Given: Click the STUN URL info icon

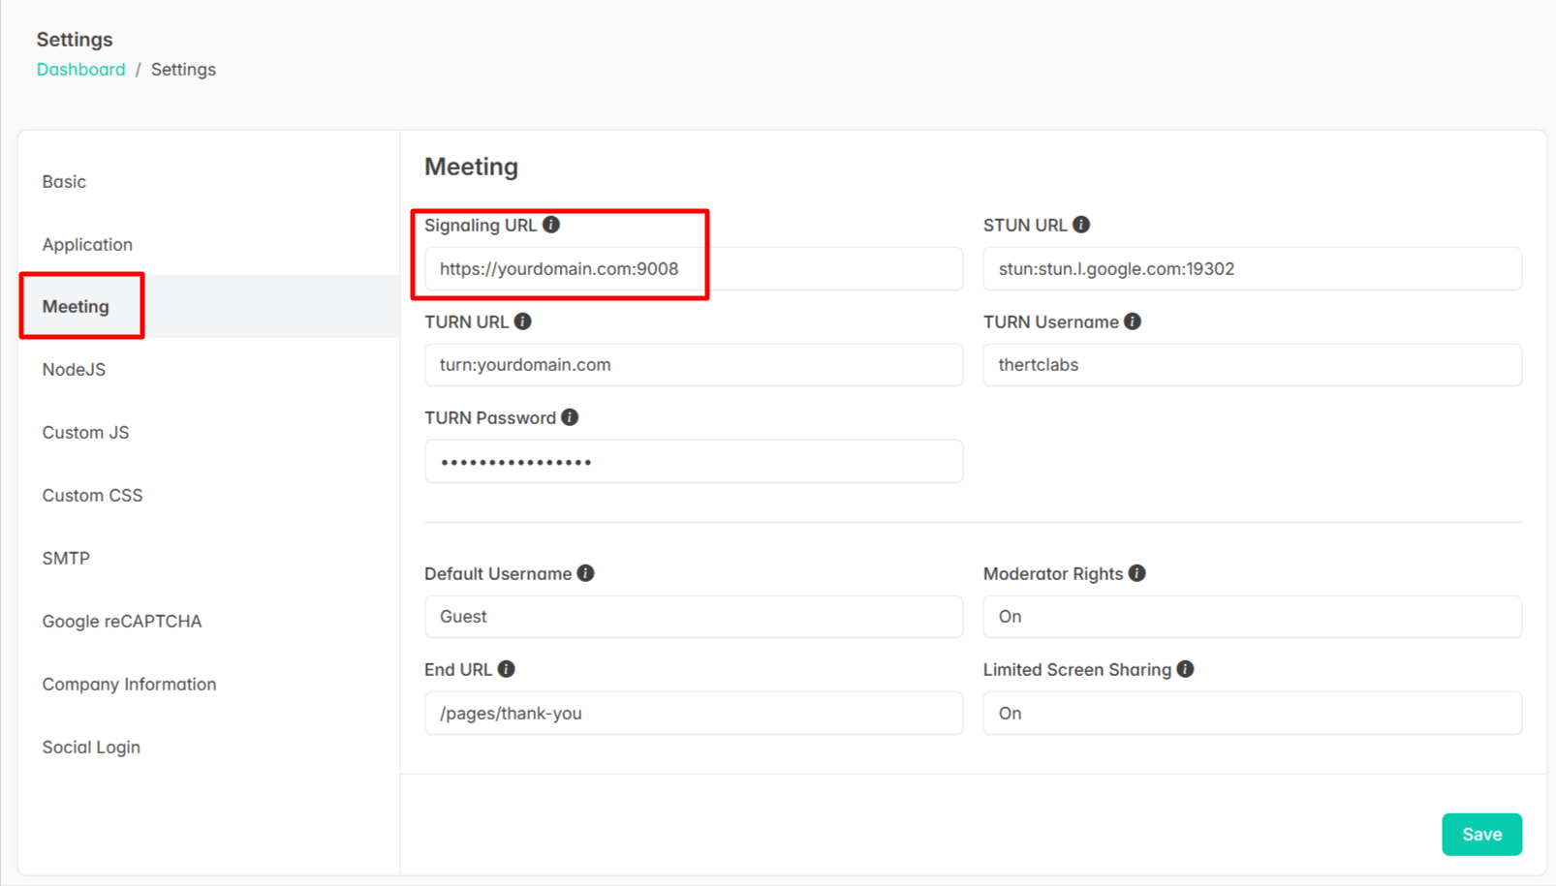Looking at the screenshot, I should (1081, 225).
